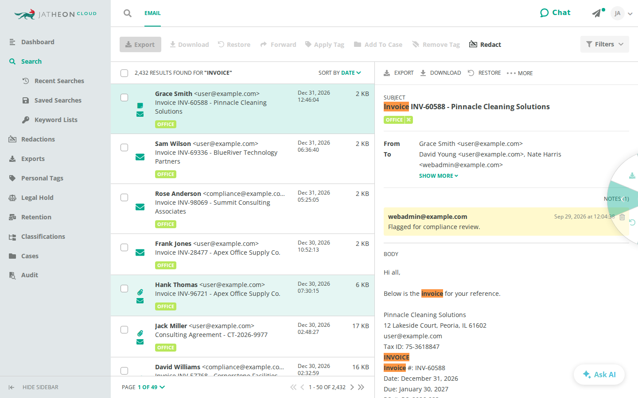Click the Retention sidebar icon
Image resolution: width=638 pixels, height=398 pixels.
point(12,217)
